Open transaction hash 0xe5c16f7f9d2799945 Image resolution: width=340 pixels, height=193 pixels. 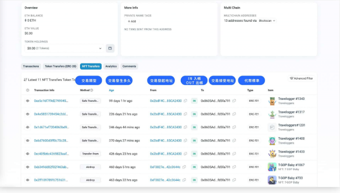pos(51,101)
